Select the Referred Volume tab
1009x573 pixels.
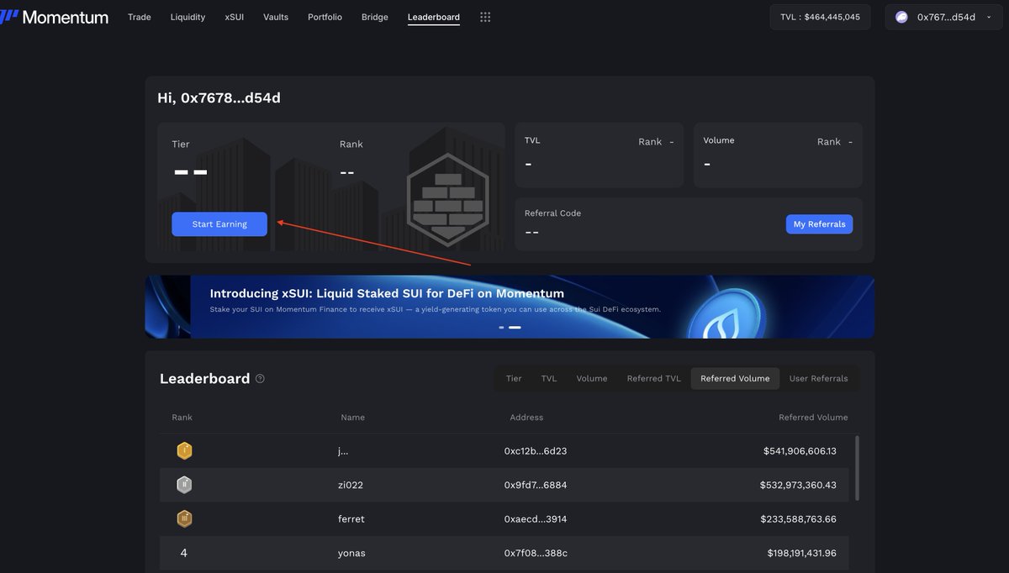pyautogui.click(x=735, y=378)
